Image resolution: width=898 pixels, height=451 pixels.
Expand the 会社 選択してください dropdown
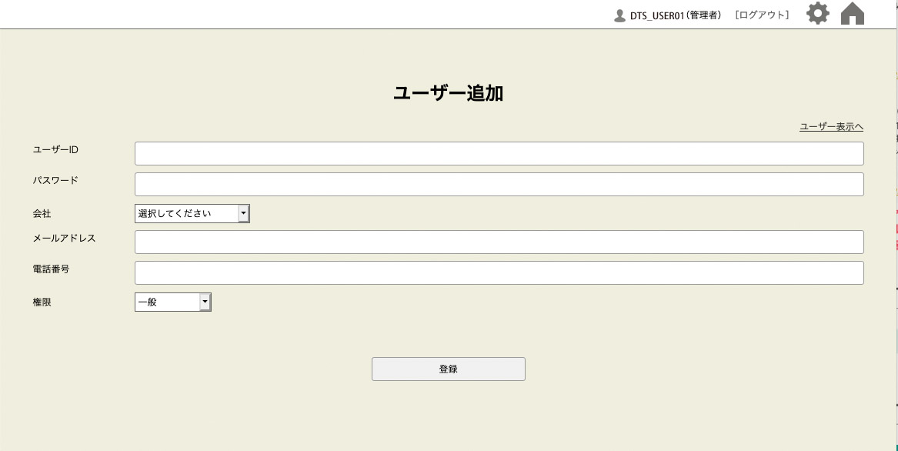pos(192,213)
